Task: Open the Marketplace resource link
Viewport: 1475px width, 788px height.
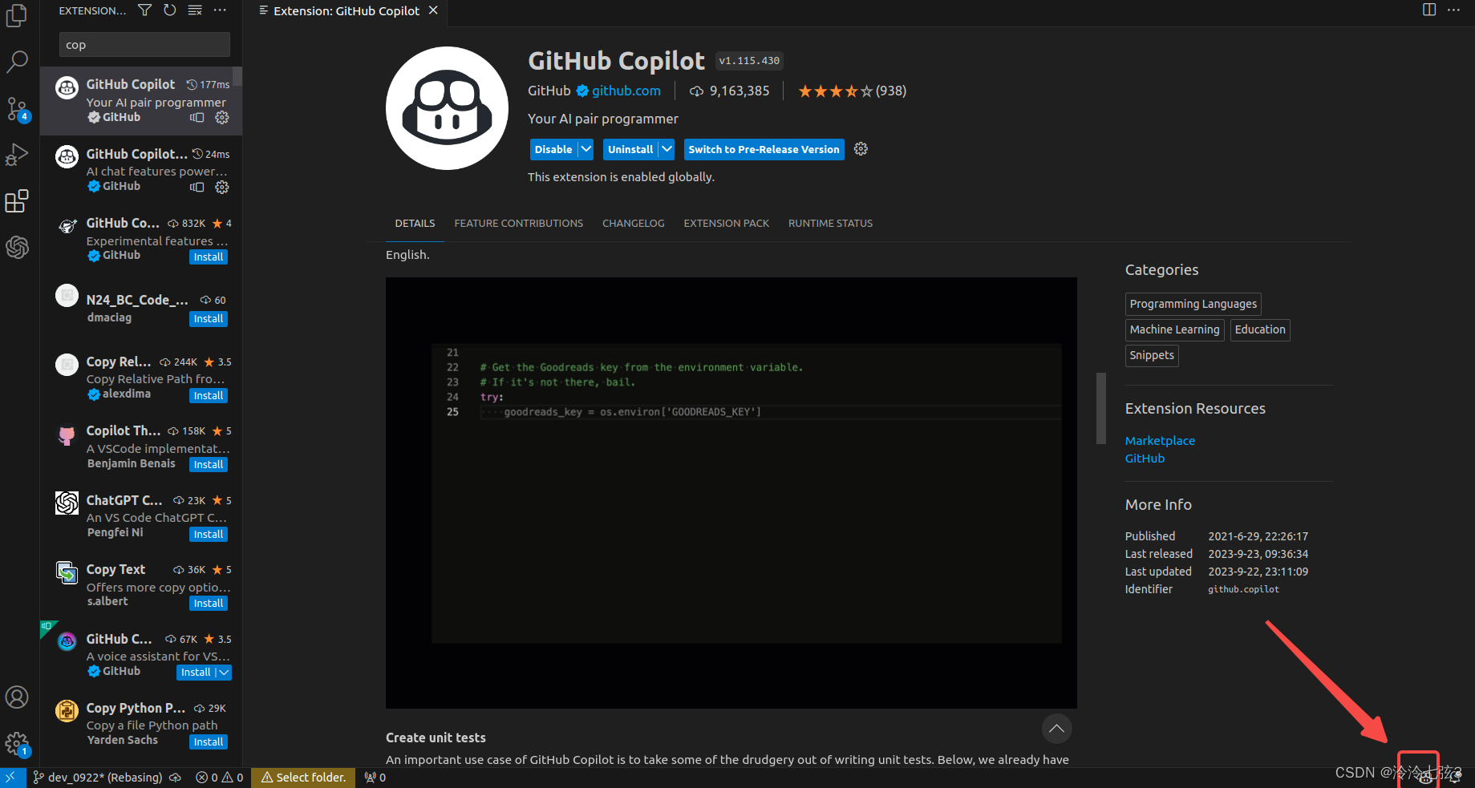Action: [x=1160, y=441]
